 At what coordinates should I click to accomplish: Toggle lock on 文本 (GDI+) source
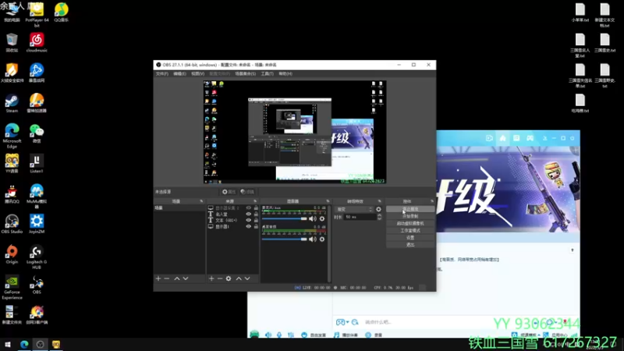[256, 220]
